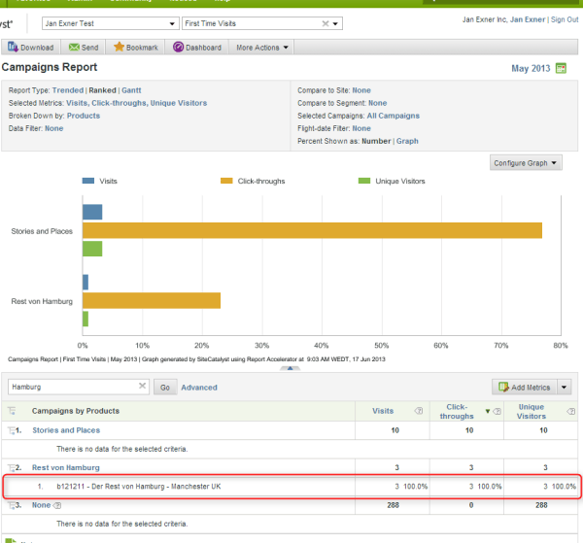583x543 pixels.
Task: Bookmark this report with star button
Action: pos(136,48)
